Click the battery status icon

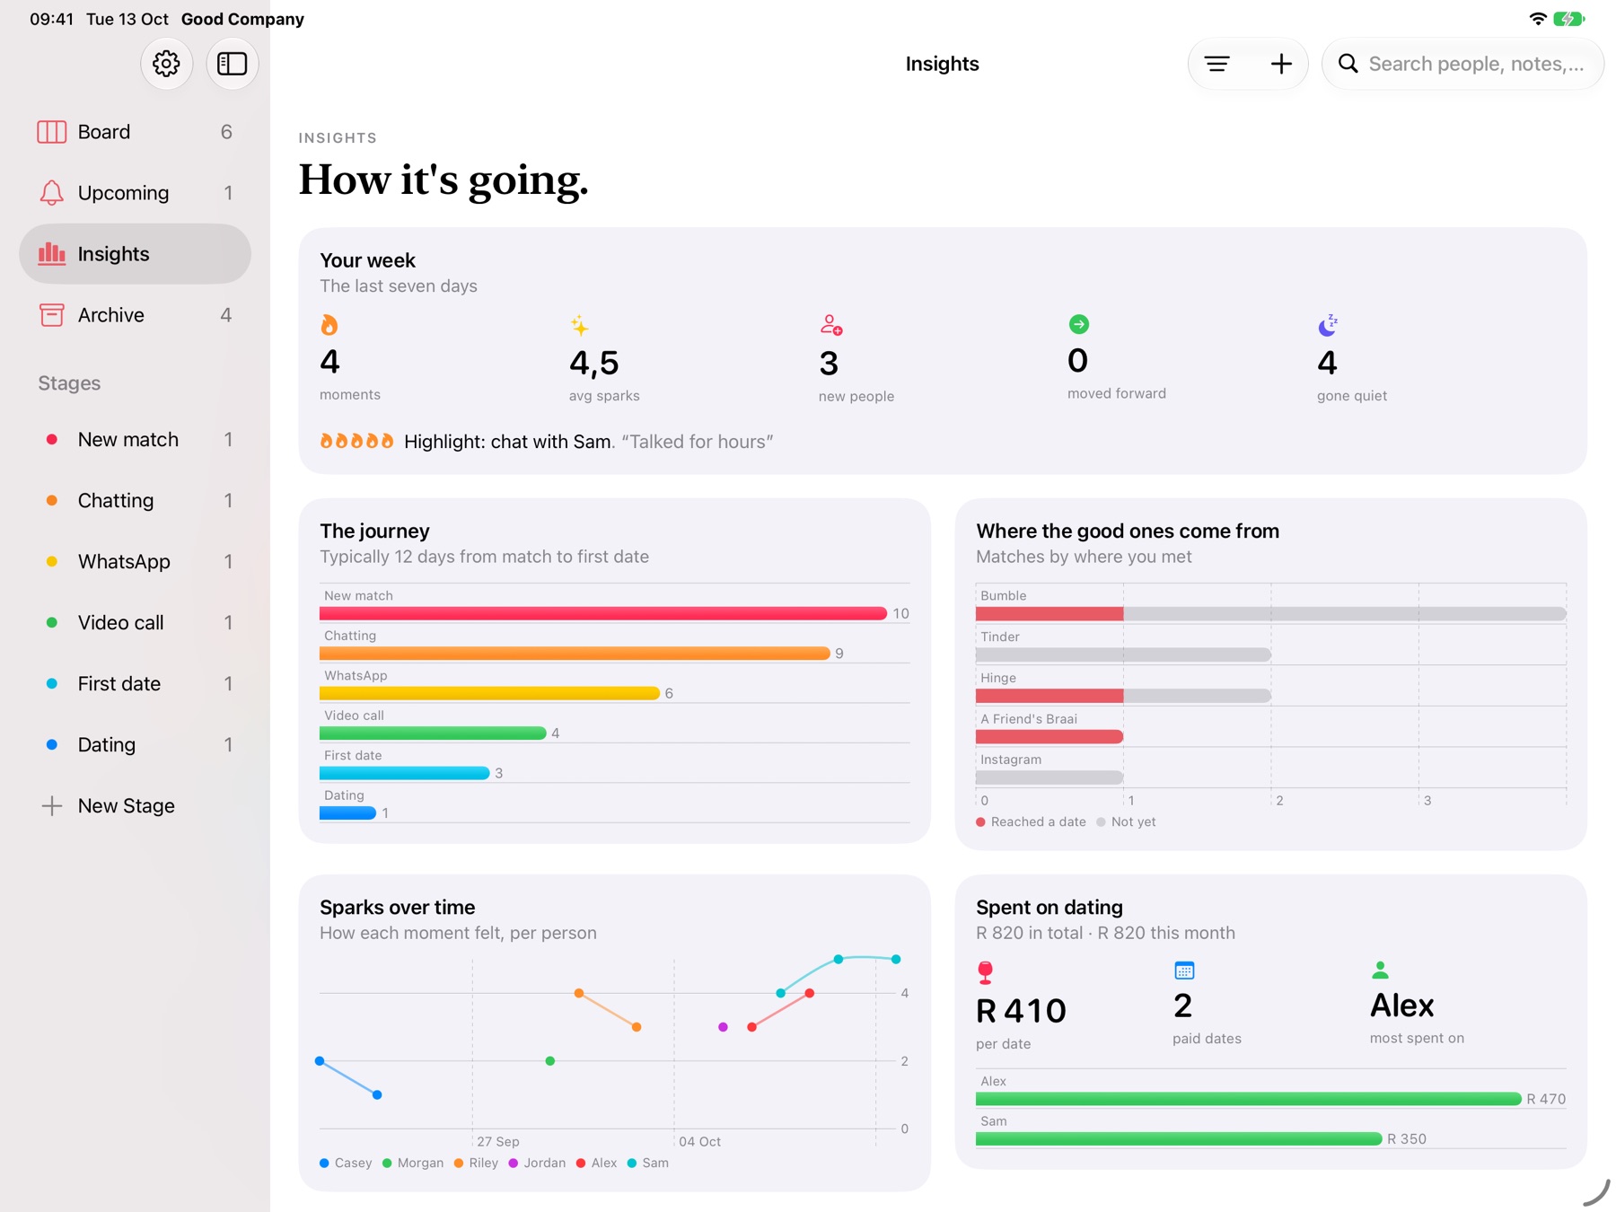(1569, 19)
